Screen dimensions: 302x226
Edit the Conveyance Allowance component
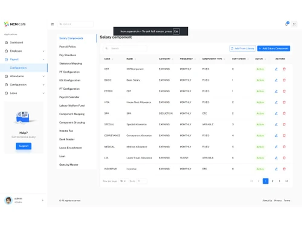point(276,136)
